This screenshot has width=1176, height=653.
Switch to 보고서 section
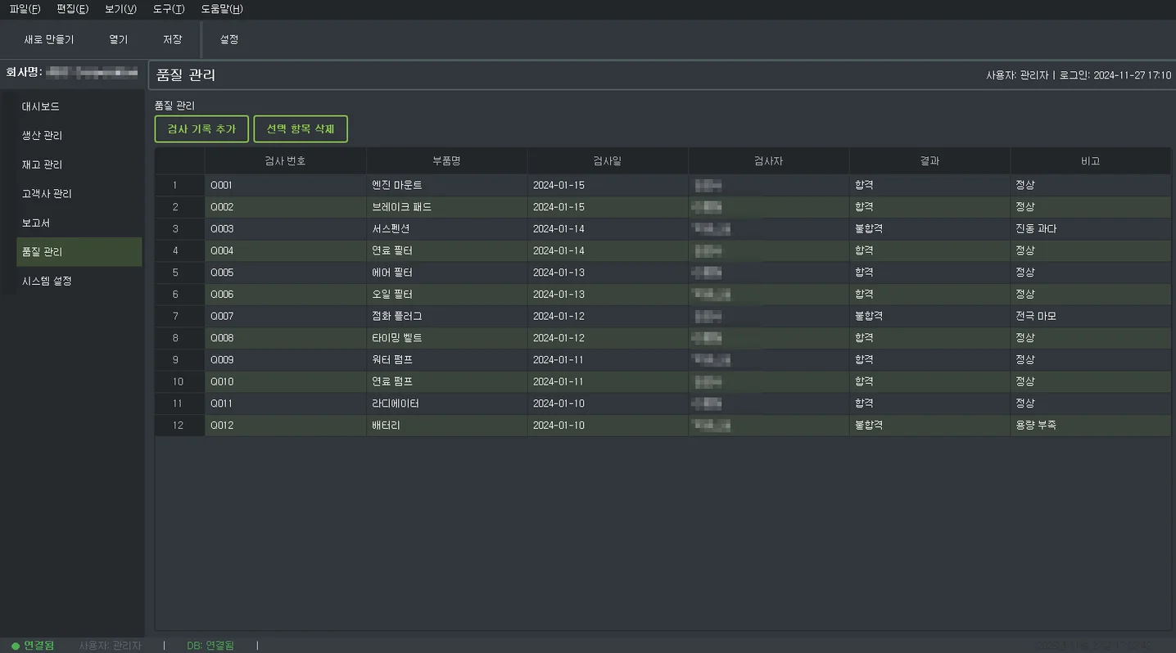coord(36,223)
